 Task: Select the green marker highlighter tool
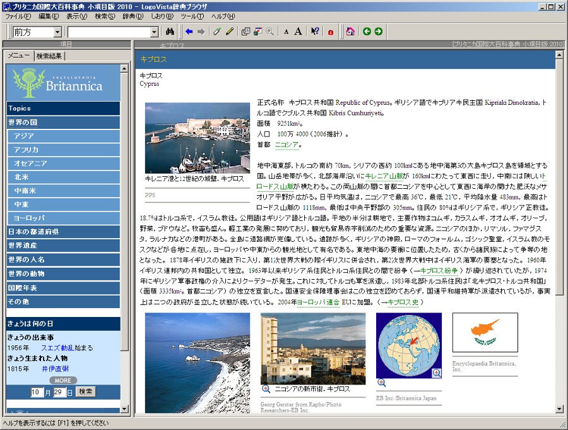(x=217, y=32)
